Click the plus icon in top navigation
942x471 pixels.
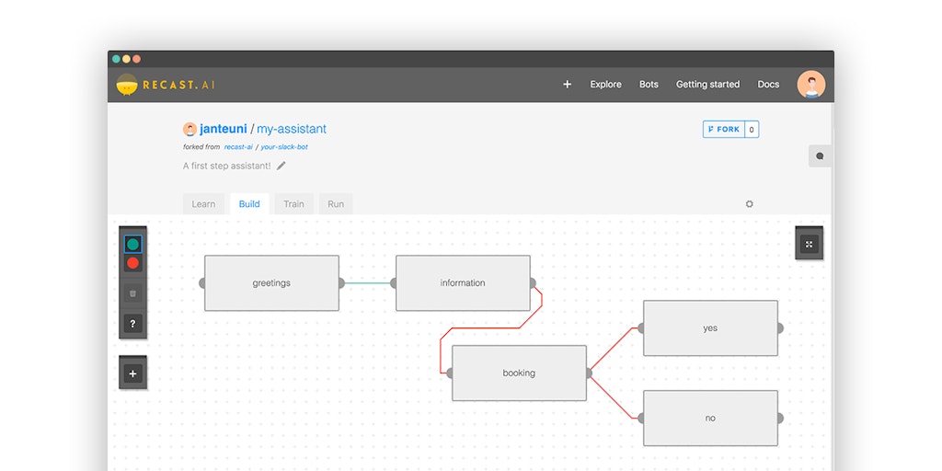click(x=567, y=85)
